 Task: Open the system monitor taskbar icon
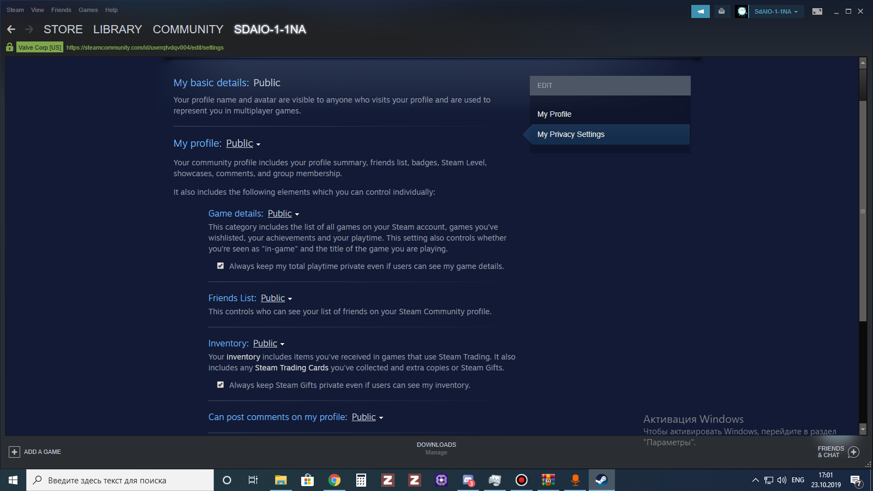[x=495, y=480]
